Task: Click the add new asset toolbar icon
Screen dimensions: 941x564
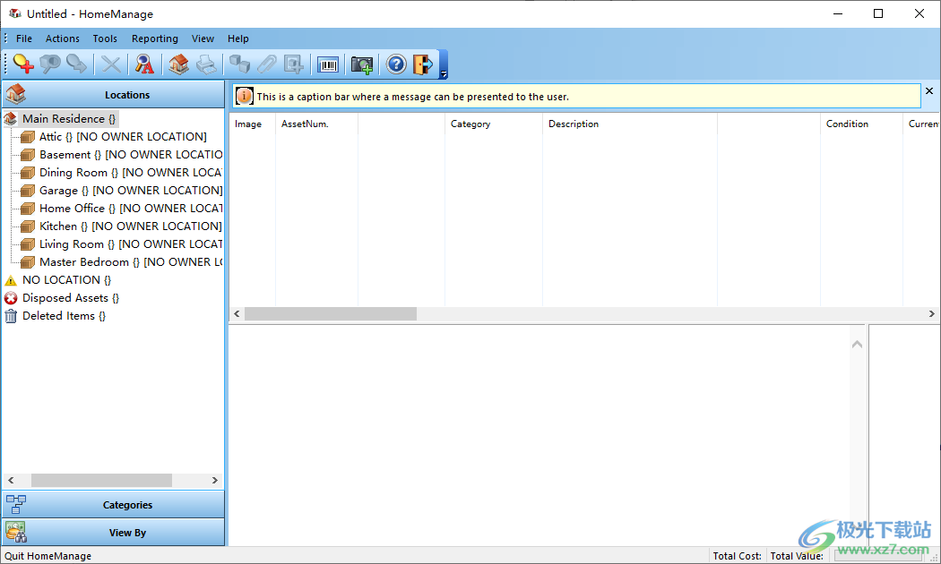Action: [23, 64]
